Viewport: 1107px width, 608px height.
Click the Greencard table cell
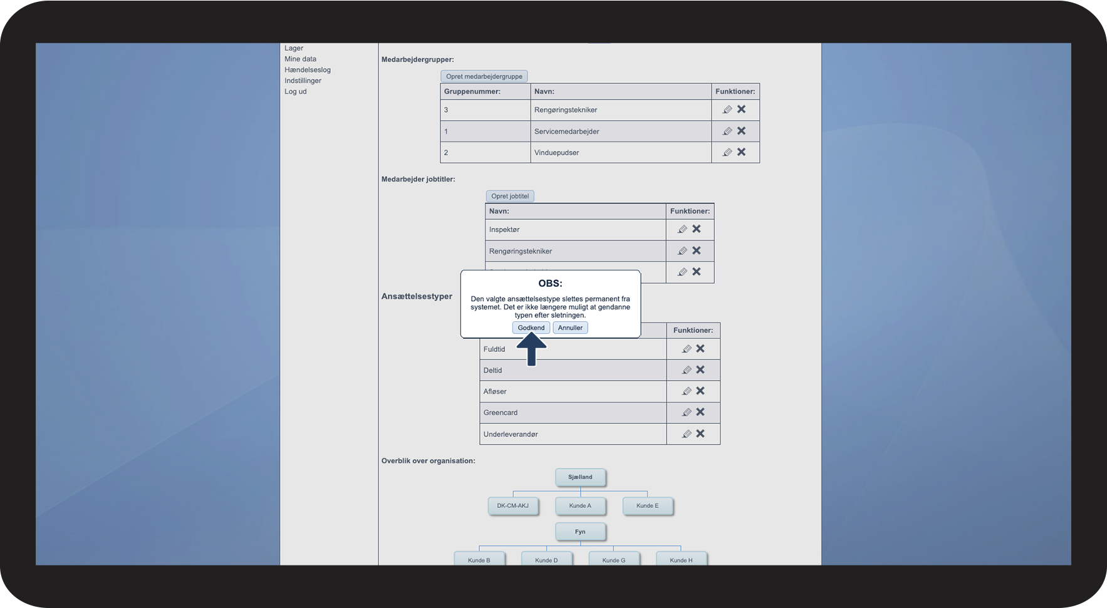click(x=573, y=413)
